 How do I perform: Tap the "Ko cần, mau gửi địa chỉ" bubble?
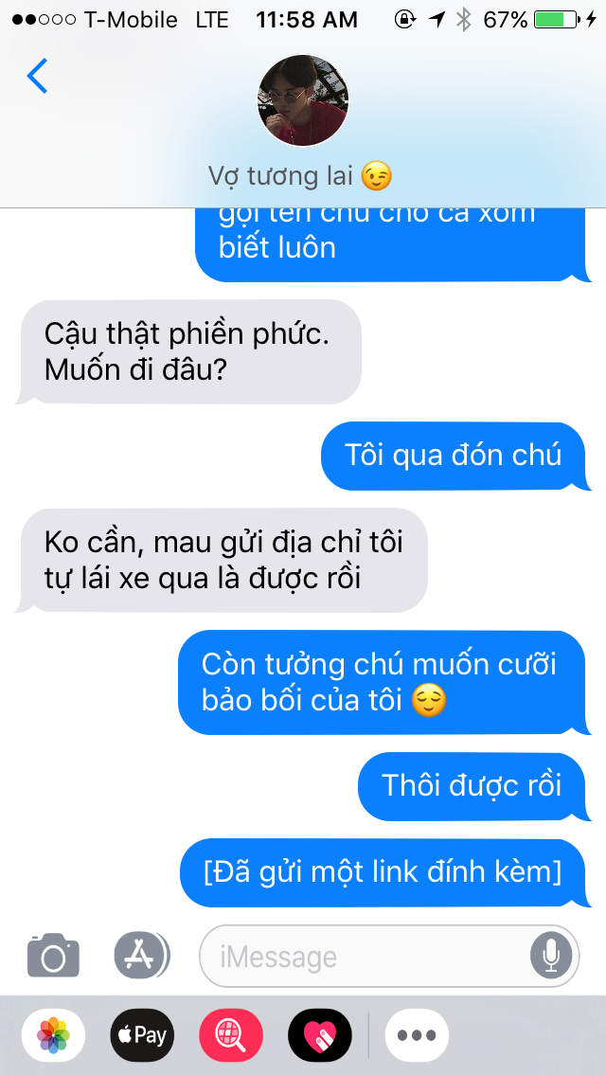pyautogui.click(x=222, y=561)
